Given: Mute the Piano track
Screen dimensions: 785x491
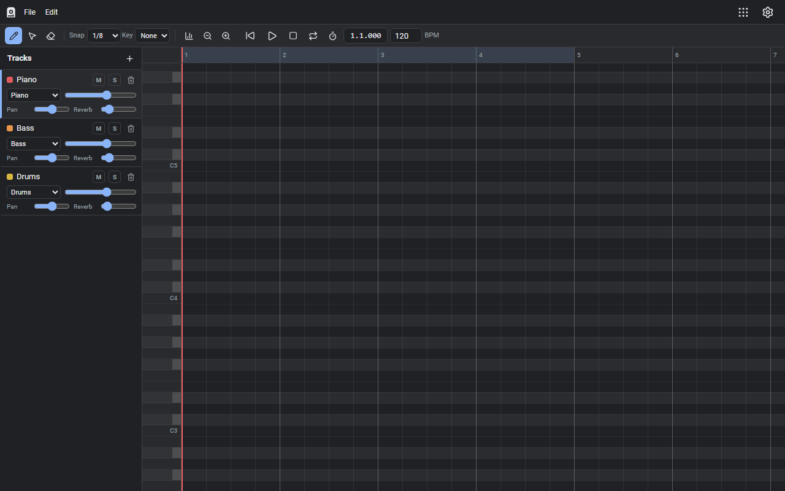Looking at the screenshot, I should click(x=99, y=80).
